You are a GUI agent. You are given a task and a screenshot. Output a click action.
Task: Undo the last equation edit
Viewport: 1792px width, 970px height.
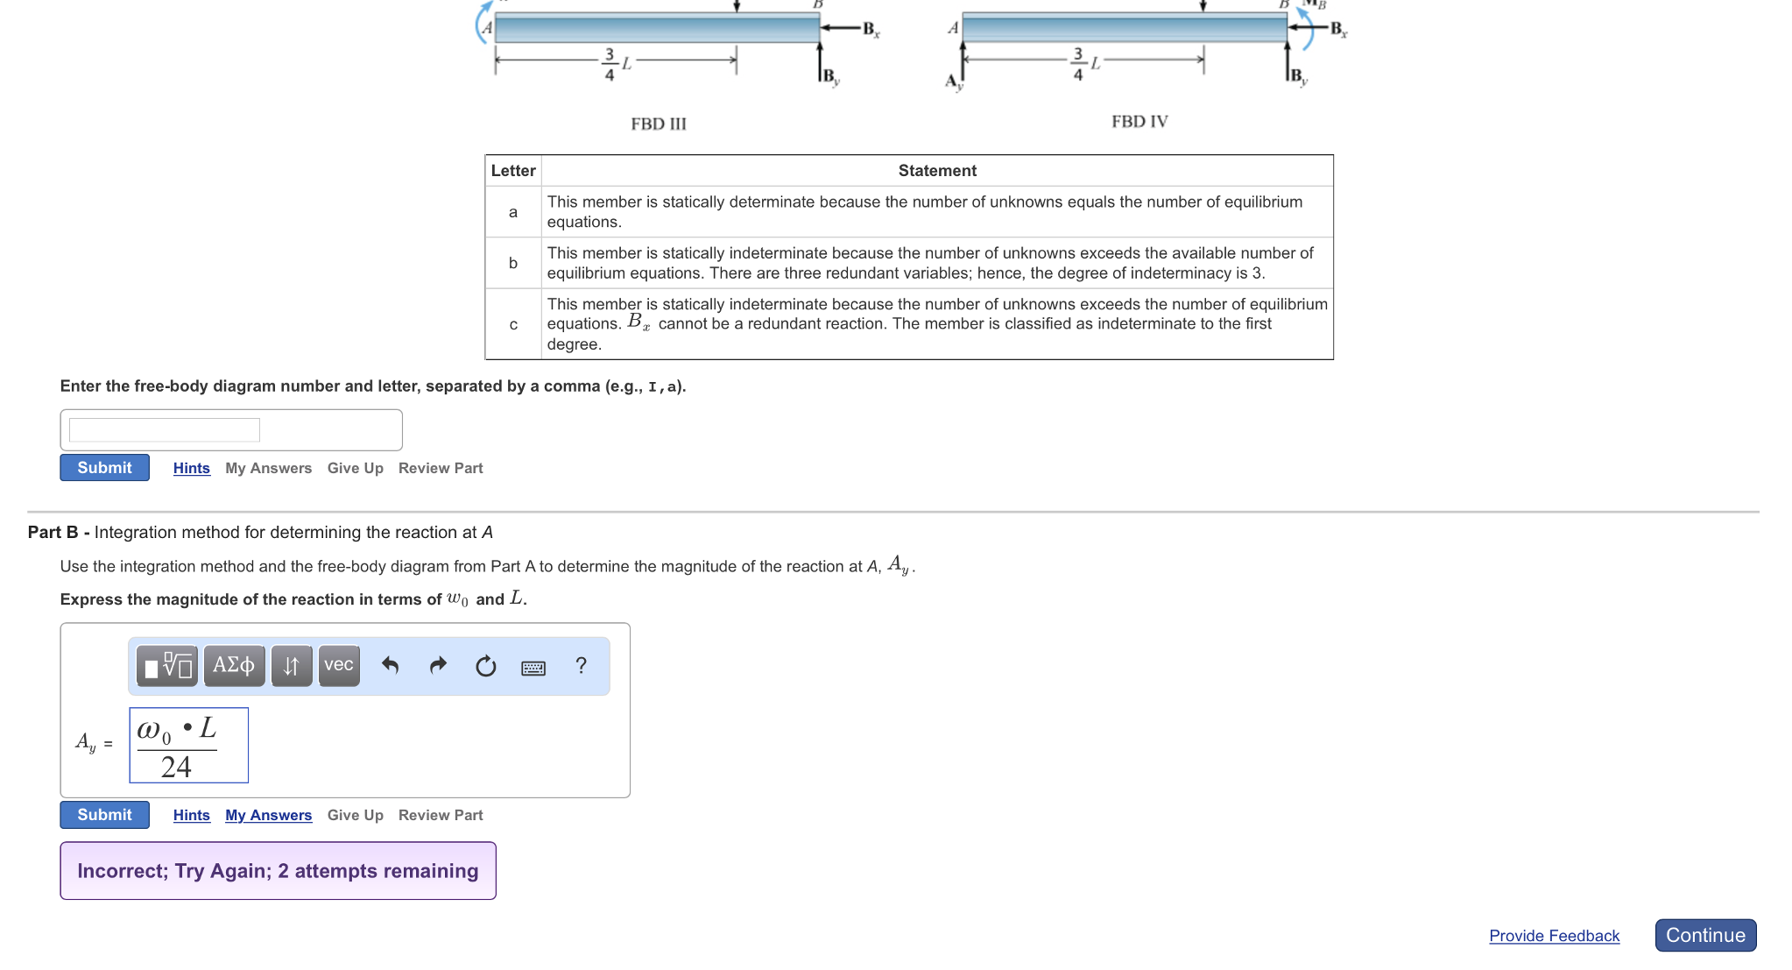click(392, 666)
